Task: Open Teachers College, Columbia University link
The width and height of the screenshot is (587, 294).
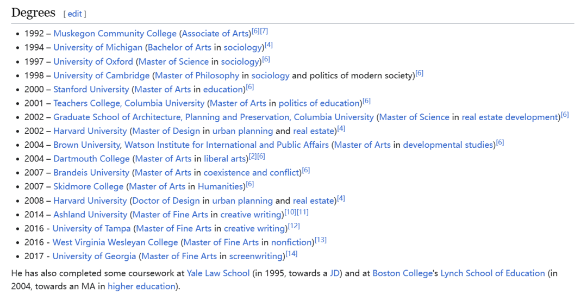Action: [x=129, y=103]
